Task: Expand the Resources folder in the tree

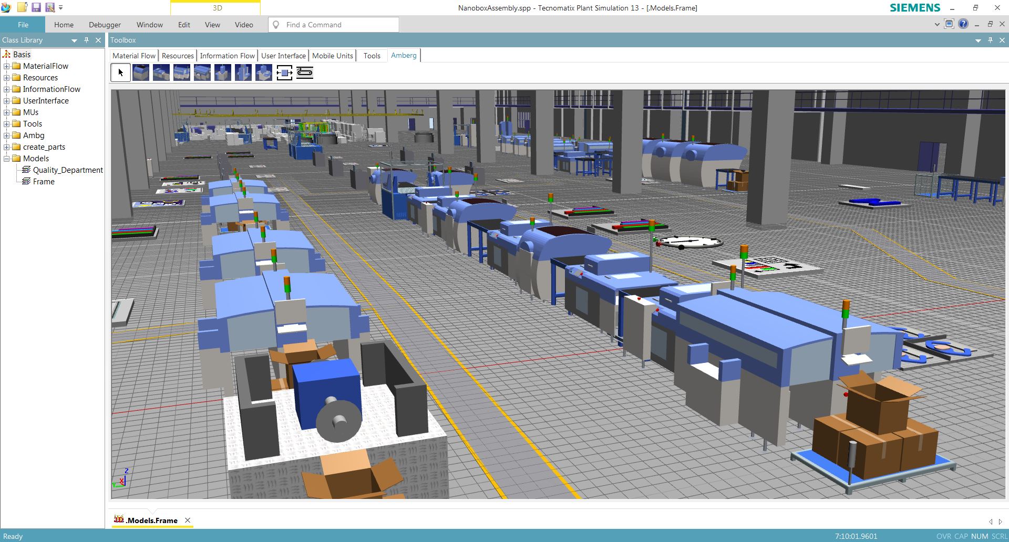Action: point(6,77)
